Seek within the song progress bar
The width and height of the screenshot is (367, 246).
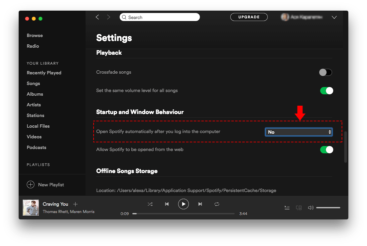(183, 214)
